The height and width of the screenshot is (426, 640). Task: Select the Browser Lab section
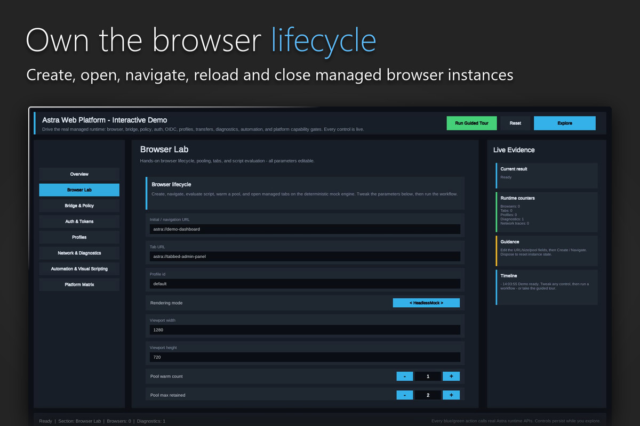[79, 190]
